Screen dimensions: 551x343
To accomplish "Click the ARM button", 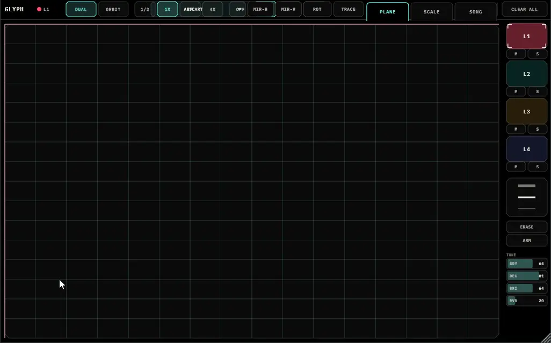I will pos(526,240).
